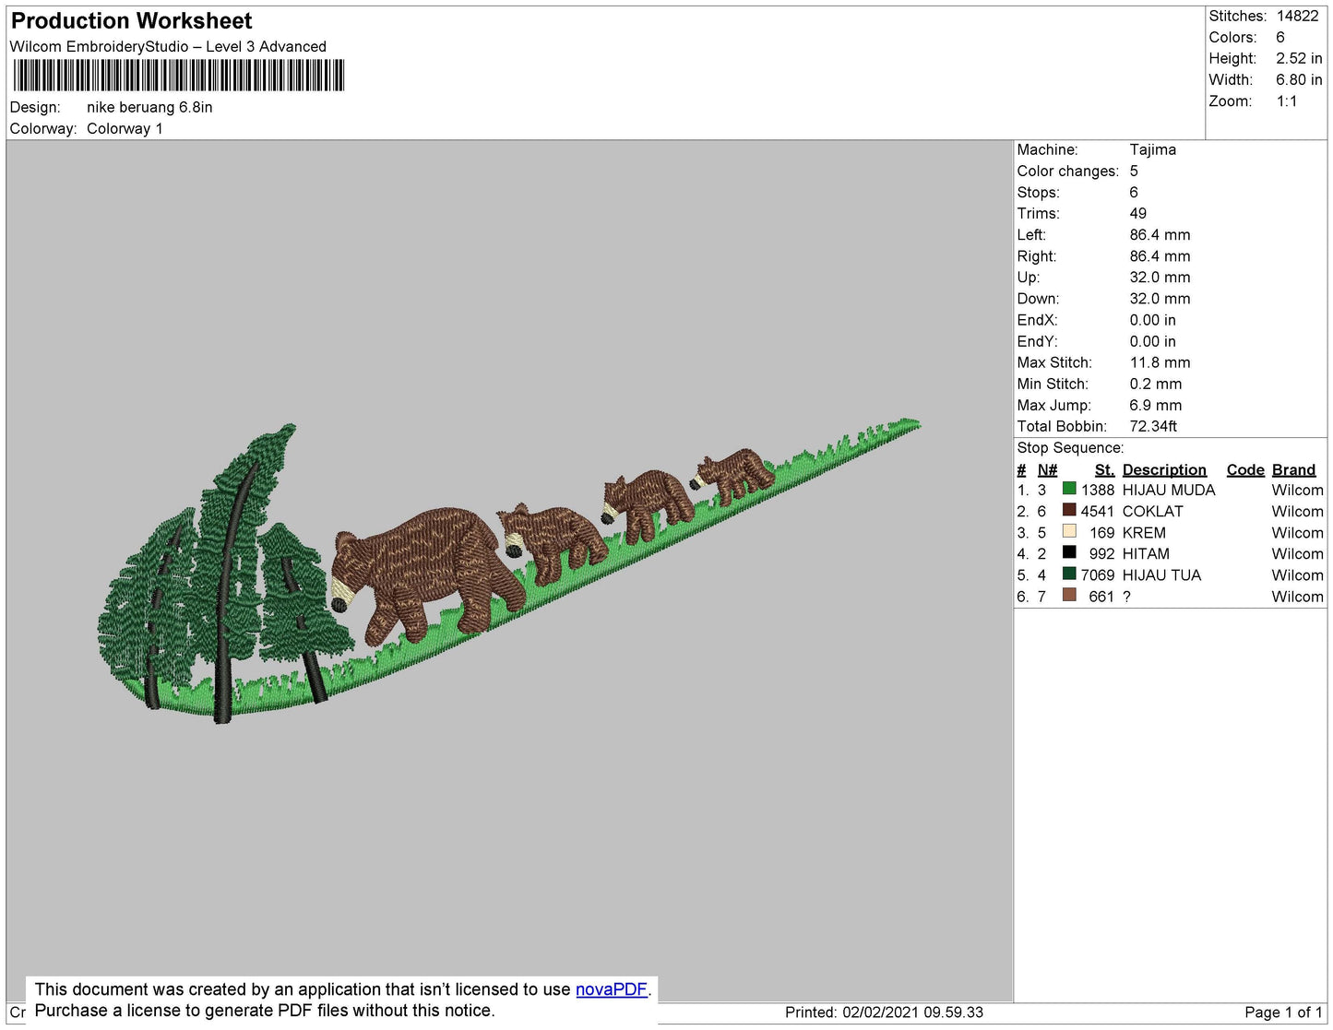This screenshot has width=1333, height=1030.
Task: Click stitch count '7069' in stop sequence
Action: point(1098,574)
